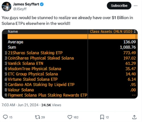The height and width of the screenshot is (122, 142).
Task: Select the 21Shares Solana Staking ETP row
Action: (70, 53)
